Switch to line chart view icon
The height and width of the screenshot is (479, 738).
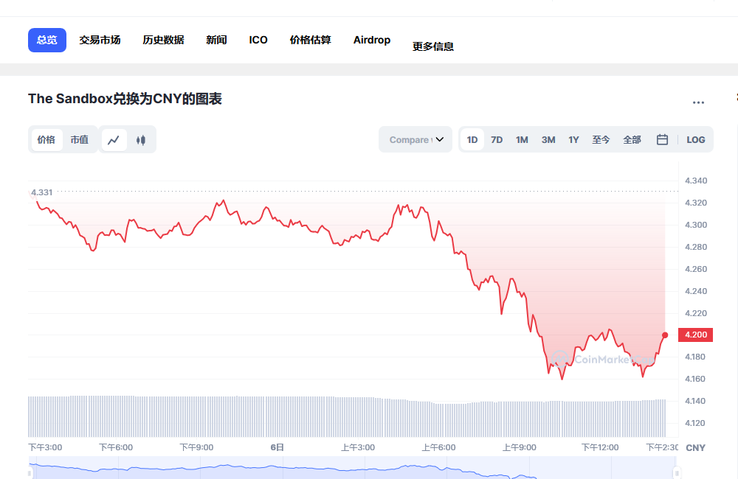(x=114, y=139)
